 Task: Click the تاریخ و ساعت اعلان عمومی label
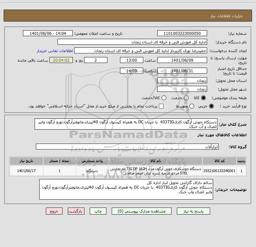[98, 33]
